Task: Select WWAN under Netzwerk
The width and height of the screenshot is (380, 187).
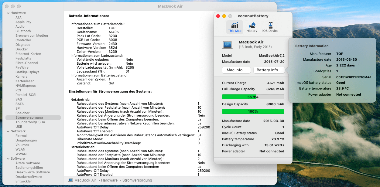Action: click(21, 154)
